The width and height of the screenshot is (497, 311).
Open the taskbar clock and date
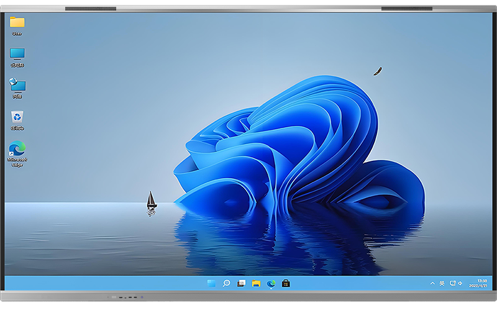click(x=478, y=283)
